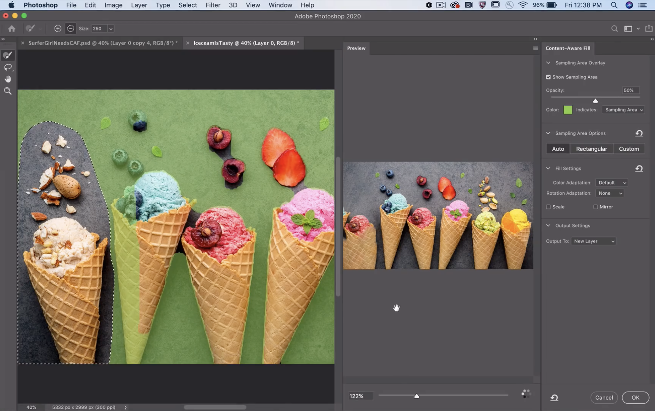Click the canvas horizontal scrollbar
The height and width of the screenshot is (411, 655).
point(215,408)
